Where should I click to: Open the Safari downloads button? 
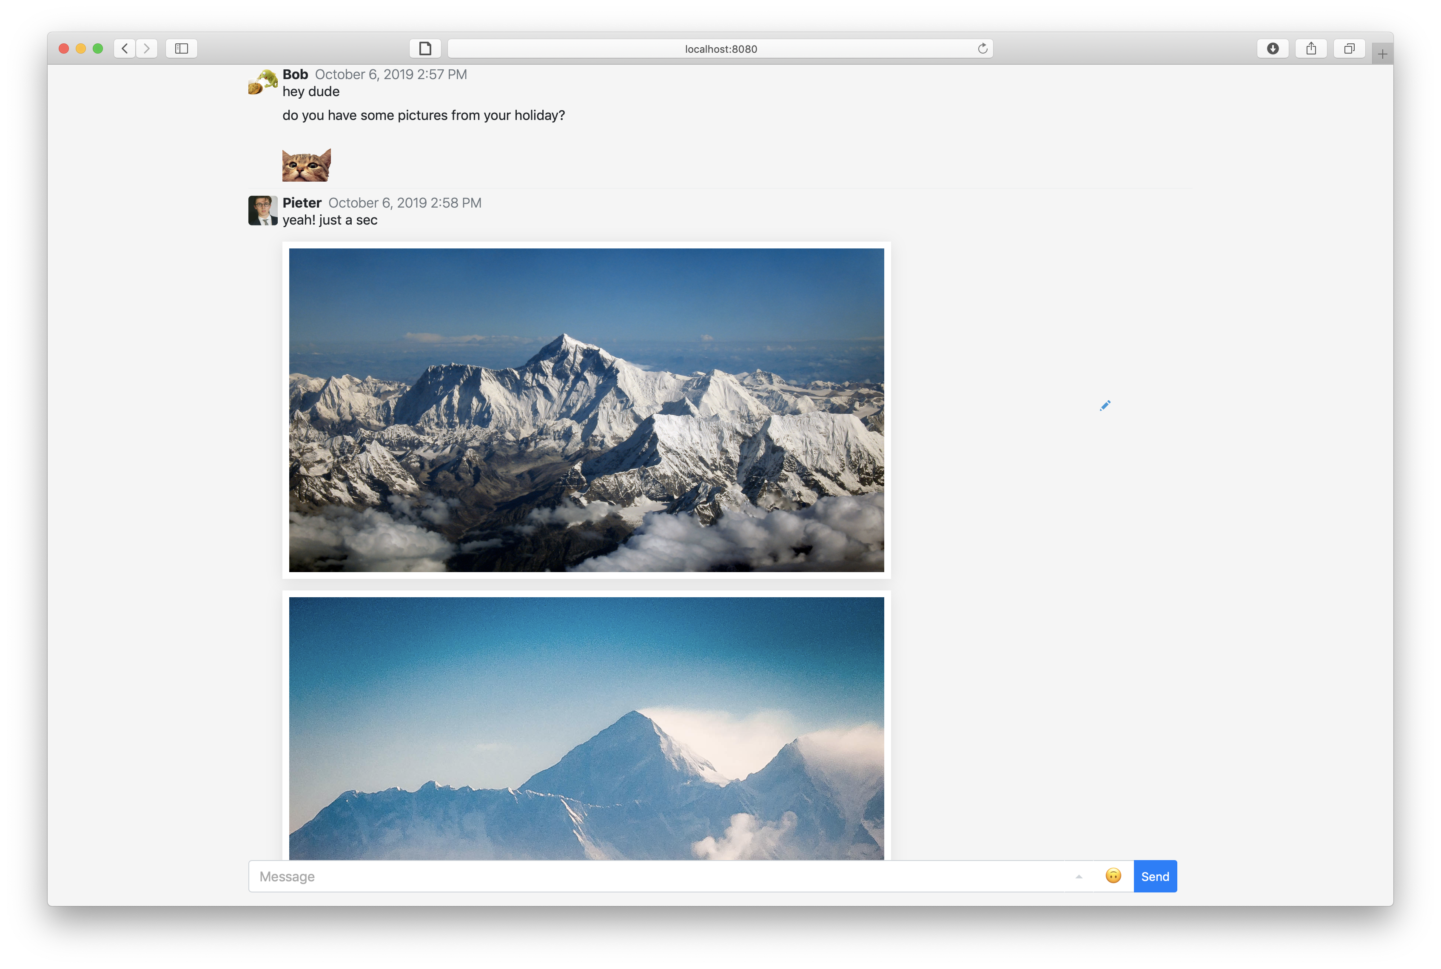point(1272,48)
